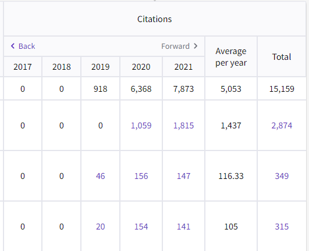Select the 105 average per year value
Image resolution: width=309 pixels, height=251 pixels.
click(x=231, y=227)
